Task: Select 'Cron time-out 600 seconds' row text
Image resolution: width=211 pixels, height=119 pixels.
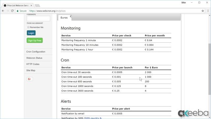Action: (x=76, y=82)
